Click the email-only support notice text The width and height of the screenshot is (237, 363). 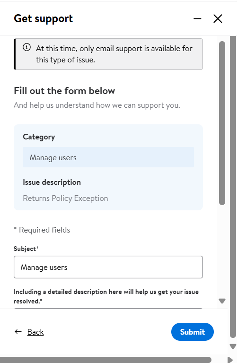click(114, 54)
